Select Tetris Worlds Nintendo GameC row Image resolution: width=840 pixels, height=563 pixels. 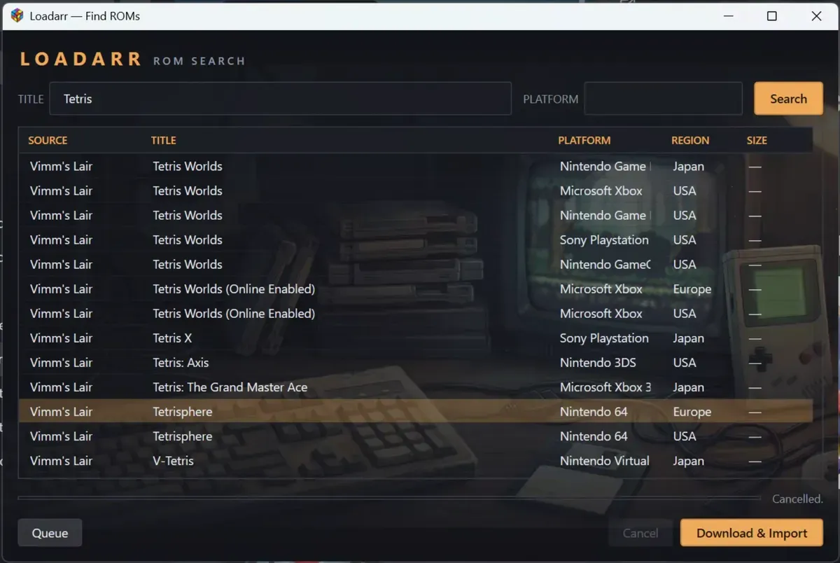tap(416, 264)
